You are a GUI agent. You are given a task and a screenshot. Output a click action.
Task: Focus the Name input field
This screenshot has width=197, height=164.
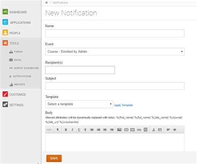pos(115,33)
